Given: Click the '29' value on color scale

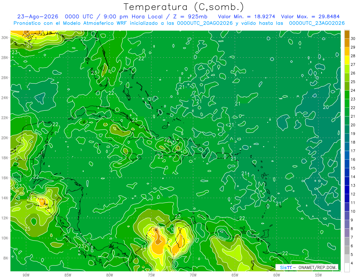Looking at the screenshot, I should [x=353, y=47].
